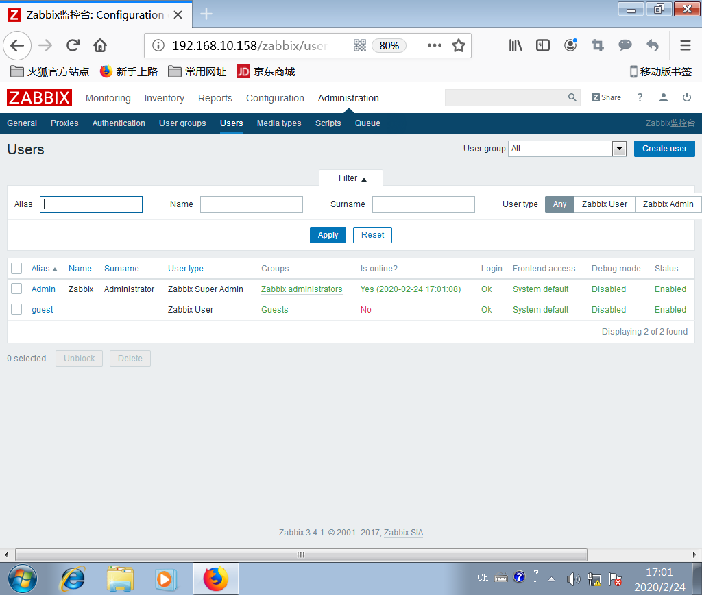This screenshot has height=595, width=702.
Task: Open the Firefox account avatar icon
Action: coord(570,45)
